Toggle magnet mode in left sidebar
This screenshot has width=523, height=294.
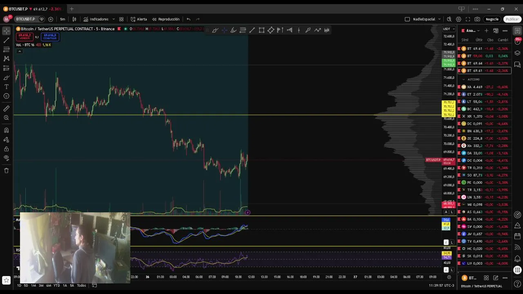pos(6,130)
